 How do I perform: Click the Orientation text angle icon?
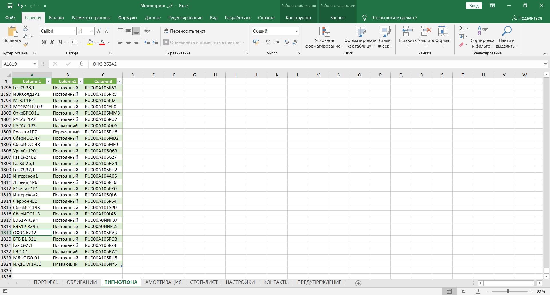coord(147,31)
